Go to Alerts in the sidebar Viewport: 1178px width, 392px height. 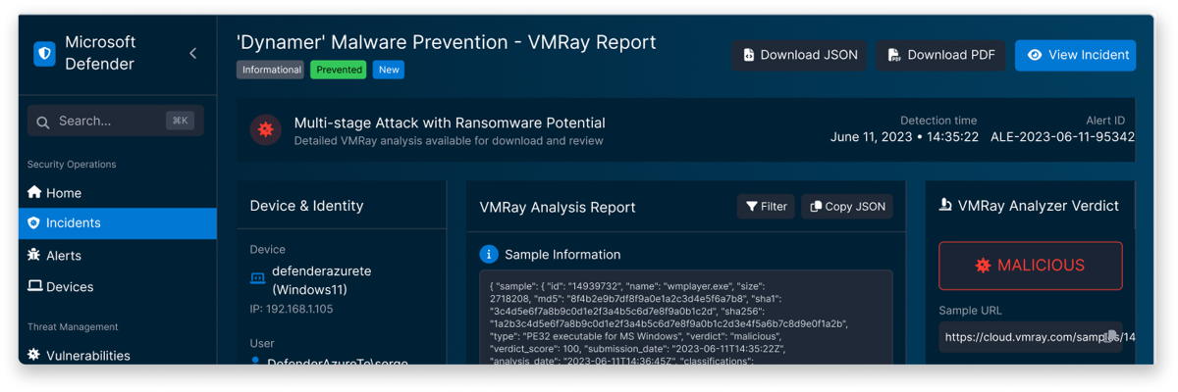tap(118, 255)
